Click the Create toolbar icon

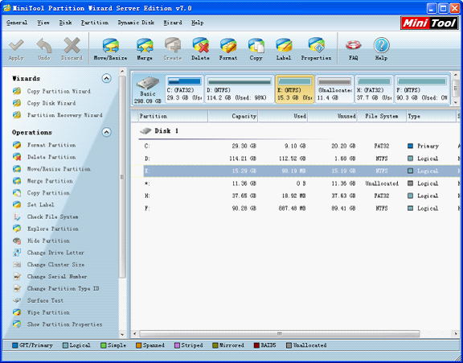173,45
